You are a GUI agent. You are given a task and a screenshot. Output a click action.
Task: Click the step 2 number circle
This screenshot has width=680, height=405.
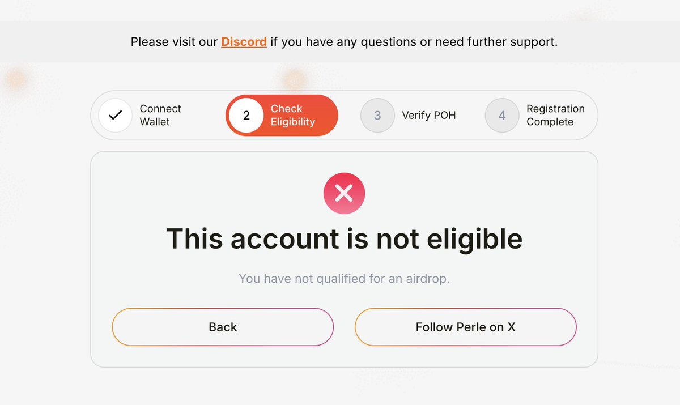246,116
